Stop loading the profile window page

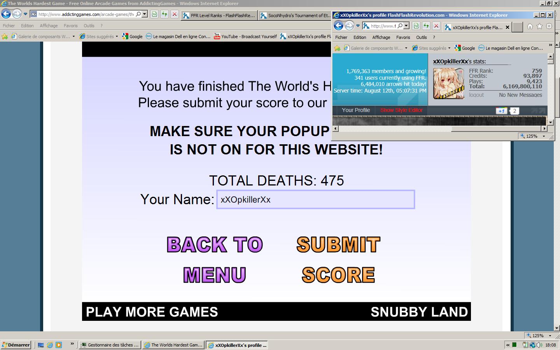coord(436,26)
